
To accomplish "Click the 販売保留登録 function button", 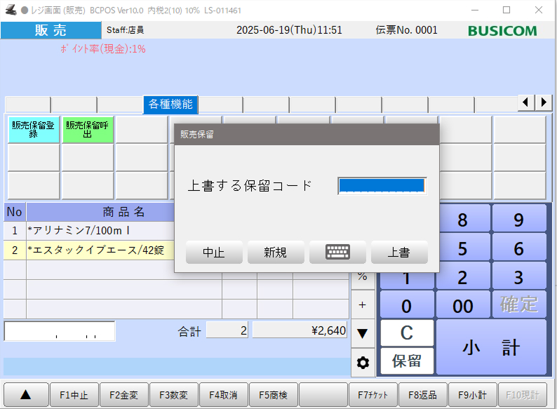I will click(34, 130).
